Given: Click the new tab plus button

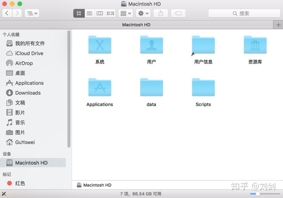Looking at the screenshot, I should coord(278,25).
